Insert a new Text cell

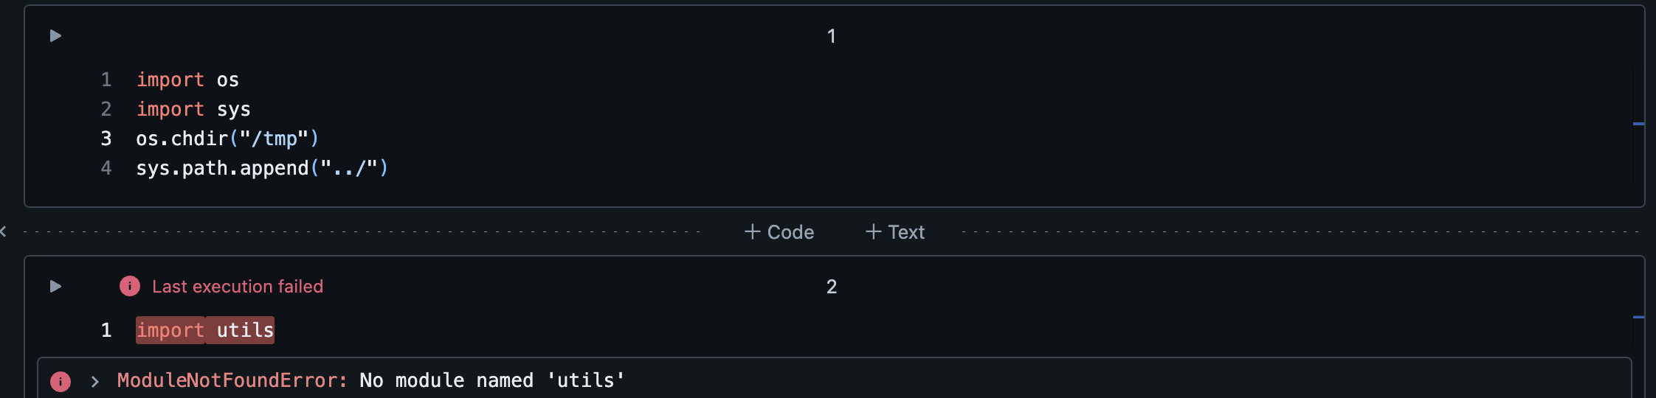pos(895,232)
